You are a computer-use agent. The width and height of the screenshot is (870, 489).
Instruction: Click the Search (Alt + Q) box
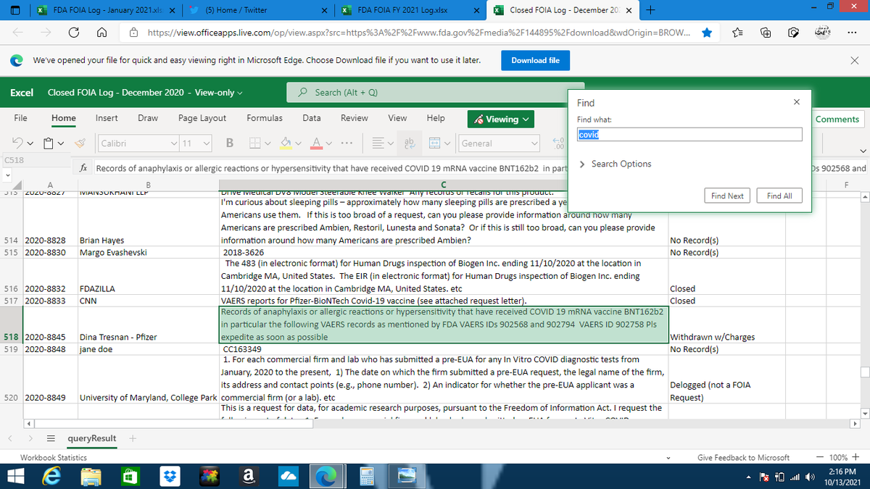[x=436, y=92]
